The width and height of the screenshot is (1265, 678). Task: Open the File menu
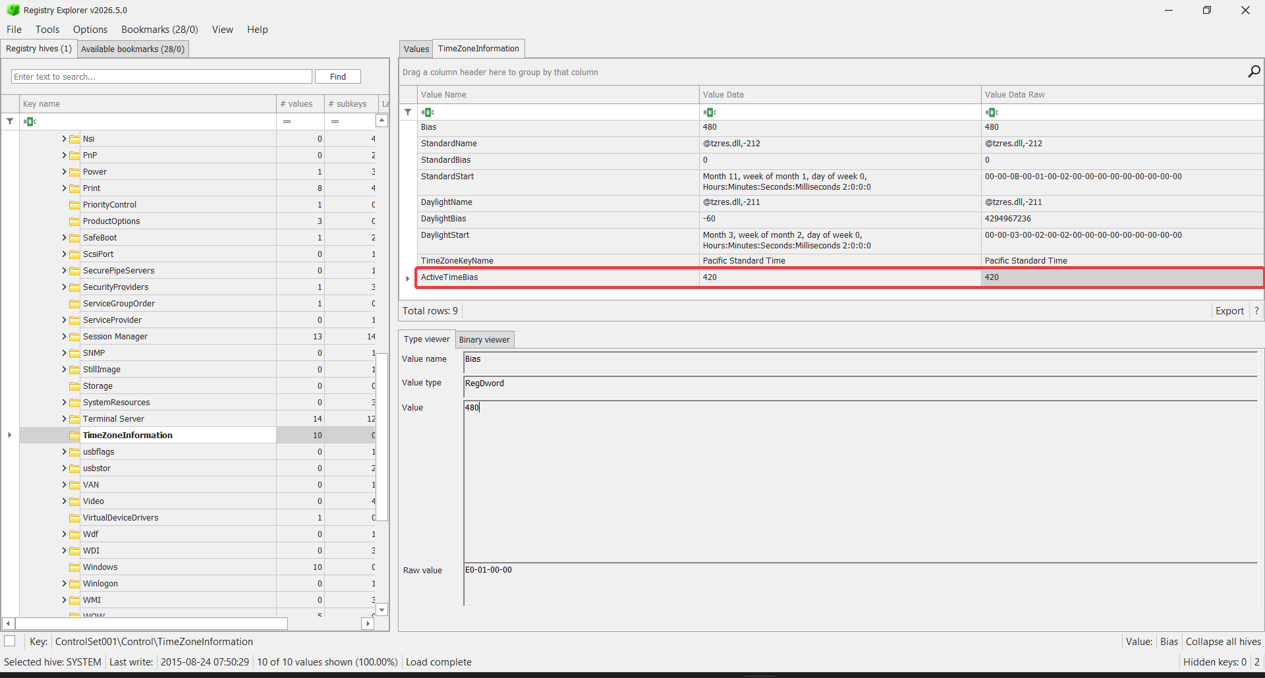pyautogui.click(x=14, y=30)
